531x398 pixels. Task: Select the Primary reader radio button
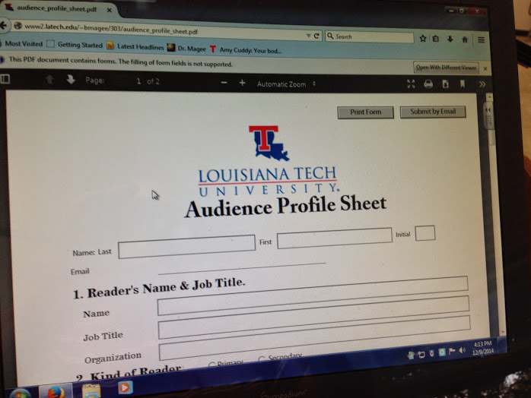[211, 365]
